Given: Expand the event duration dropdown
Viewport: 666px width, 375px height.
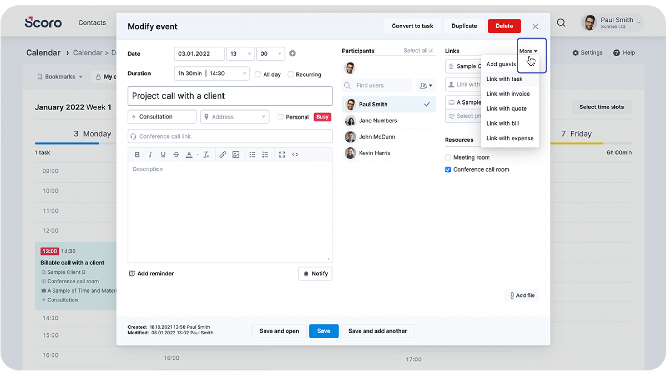Looking at the screenshot, I should [245, 74].
